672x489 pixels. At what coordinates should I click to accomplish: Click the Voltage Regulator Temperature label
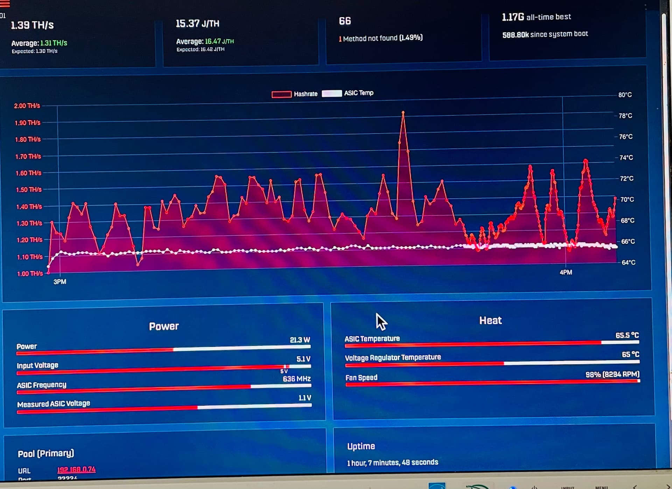tap(393, 358)
